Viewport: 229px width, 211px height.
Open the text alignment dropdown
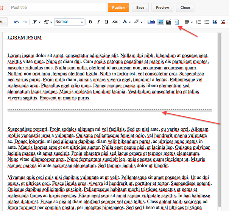(x=188, y=22)
